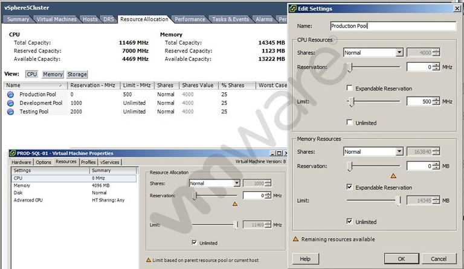Adjust Memory Reservation MB stepper arrows

pos(436,166)
